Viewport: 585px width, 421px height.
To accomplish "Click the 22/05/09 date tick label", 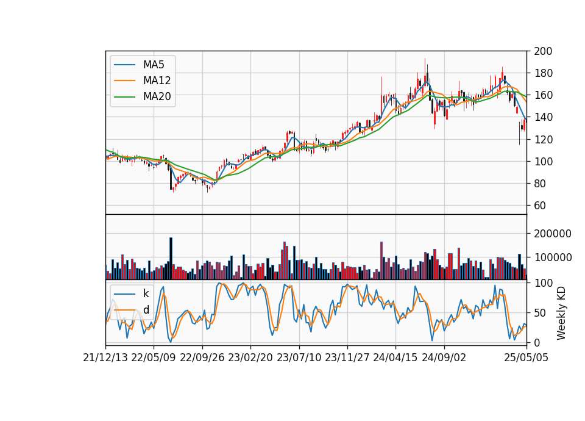I will [x=154, y=358].
